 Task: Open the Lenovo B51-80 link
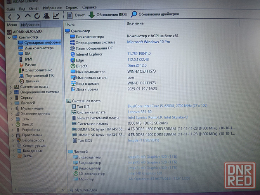coord(140,112)
